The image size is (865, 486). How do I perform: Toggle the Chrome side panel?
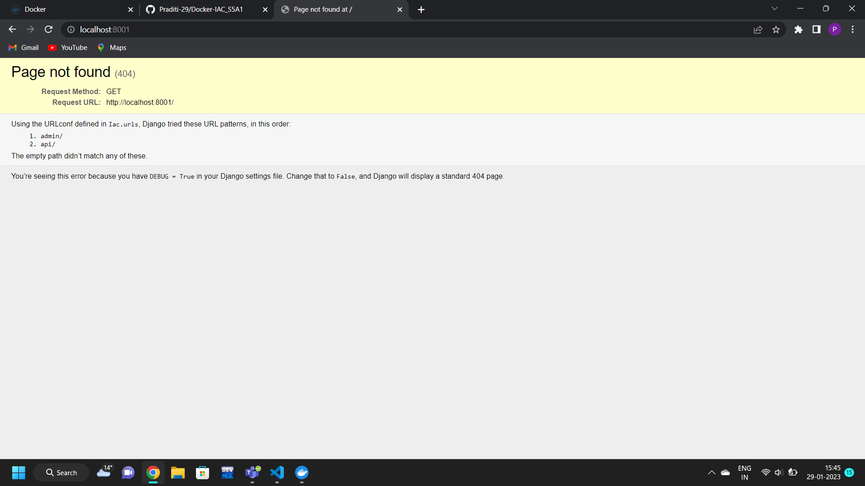coord(816,30)
